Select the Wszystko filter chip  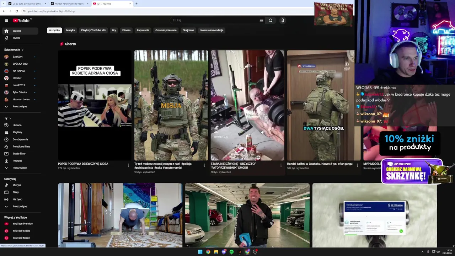tap(54, 30)
